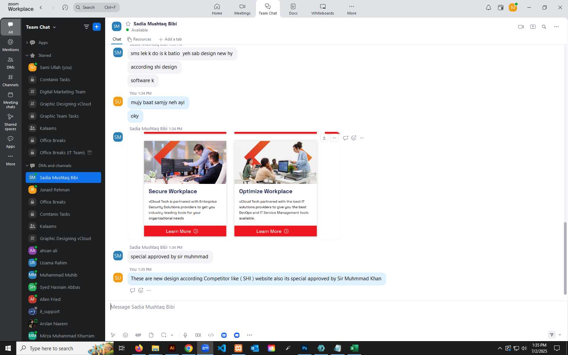
Task: Open the DMs sidebar section
Action: tap(10, 63)
